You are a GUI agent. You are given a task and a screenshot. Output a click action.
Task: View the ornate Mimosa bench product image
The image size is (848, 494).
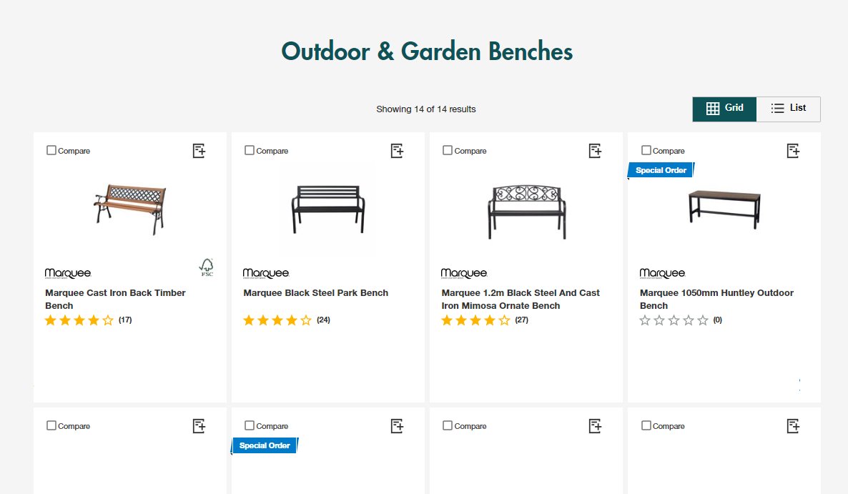pyautogui.click(x=526, y=212)
